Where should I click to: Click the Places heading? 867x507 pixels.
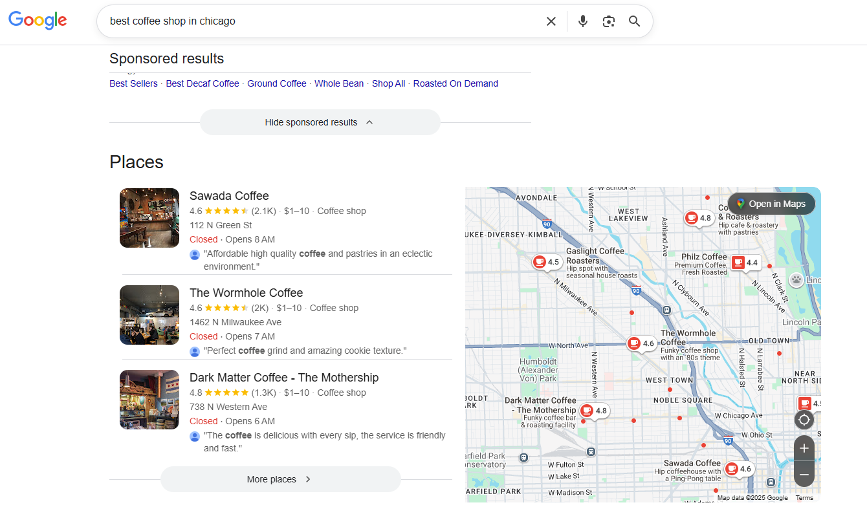point(137,162)
